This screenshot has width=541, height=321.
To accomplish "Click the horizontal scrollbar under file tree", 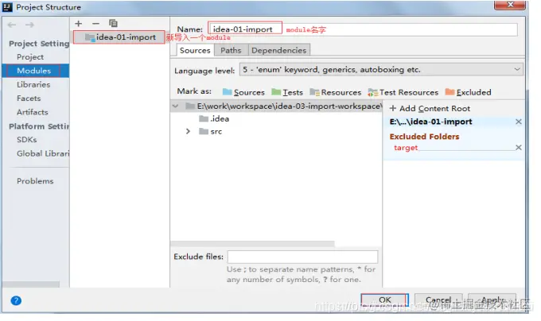I will [252, 243].
